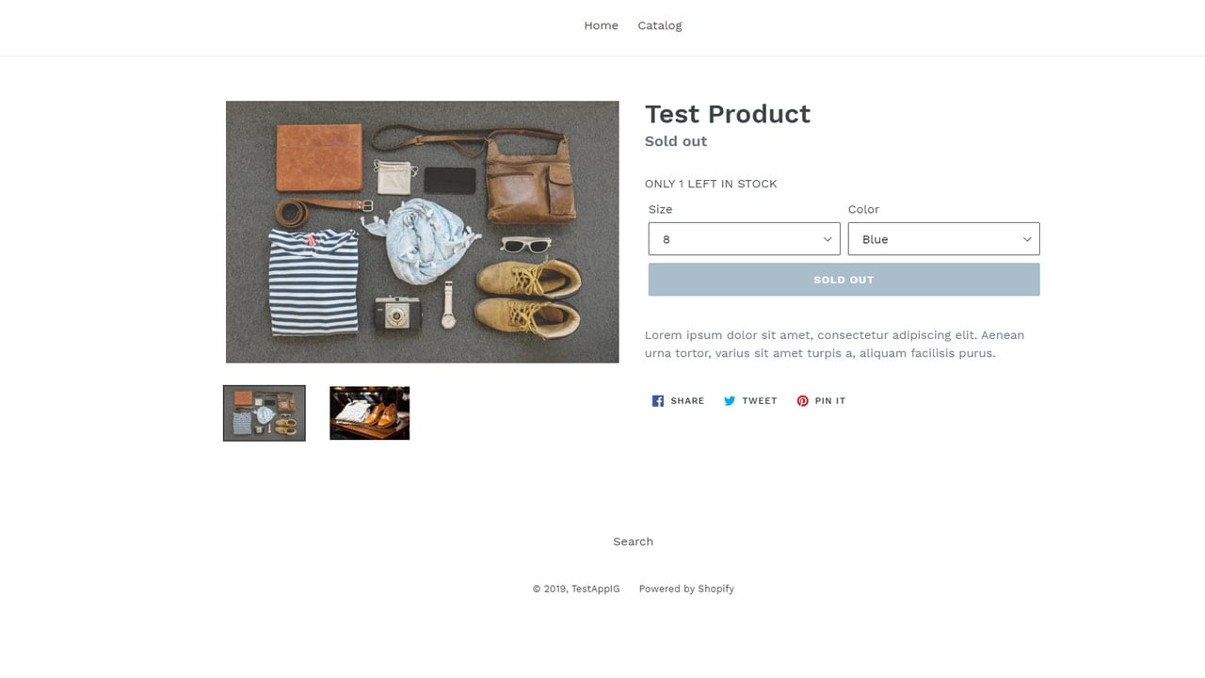The image size is (1205, 678).
Task: Click the Pin It text label
Action: (830, 401)
